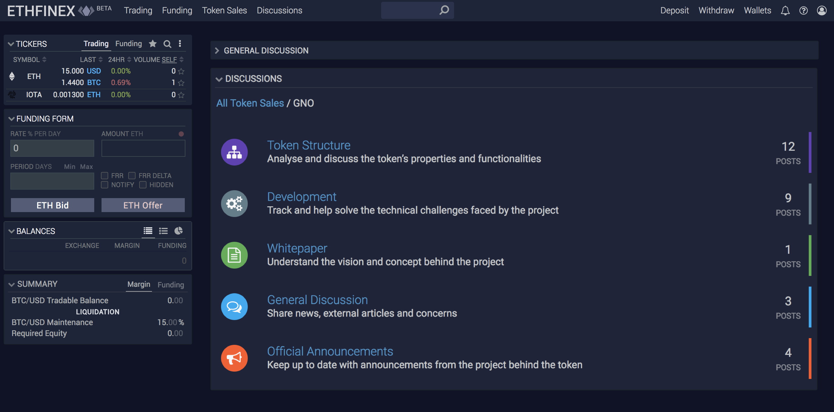
Task: Click the search magnifier in Tickers panel
Action: (x=167, y=44)
